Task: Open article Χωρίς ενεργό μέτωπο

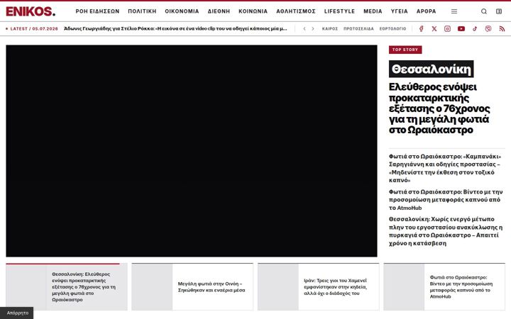Action: point(446,231)
